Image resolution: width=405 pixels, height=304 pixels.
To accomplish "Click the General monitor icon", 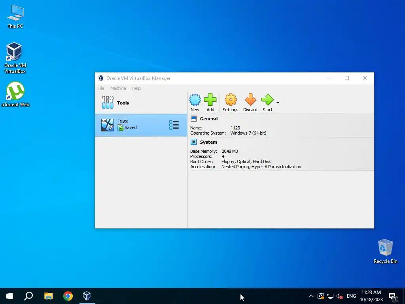I will [x=193, y=119].
